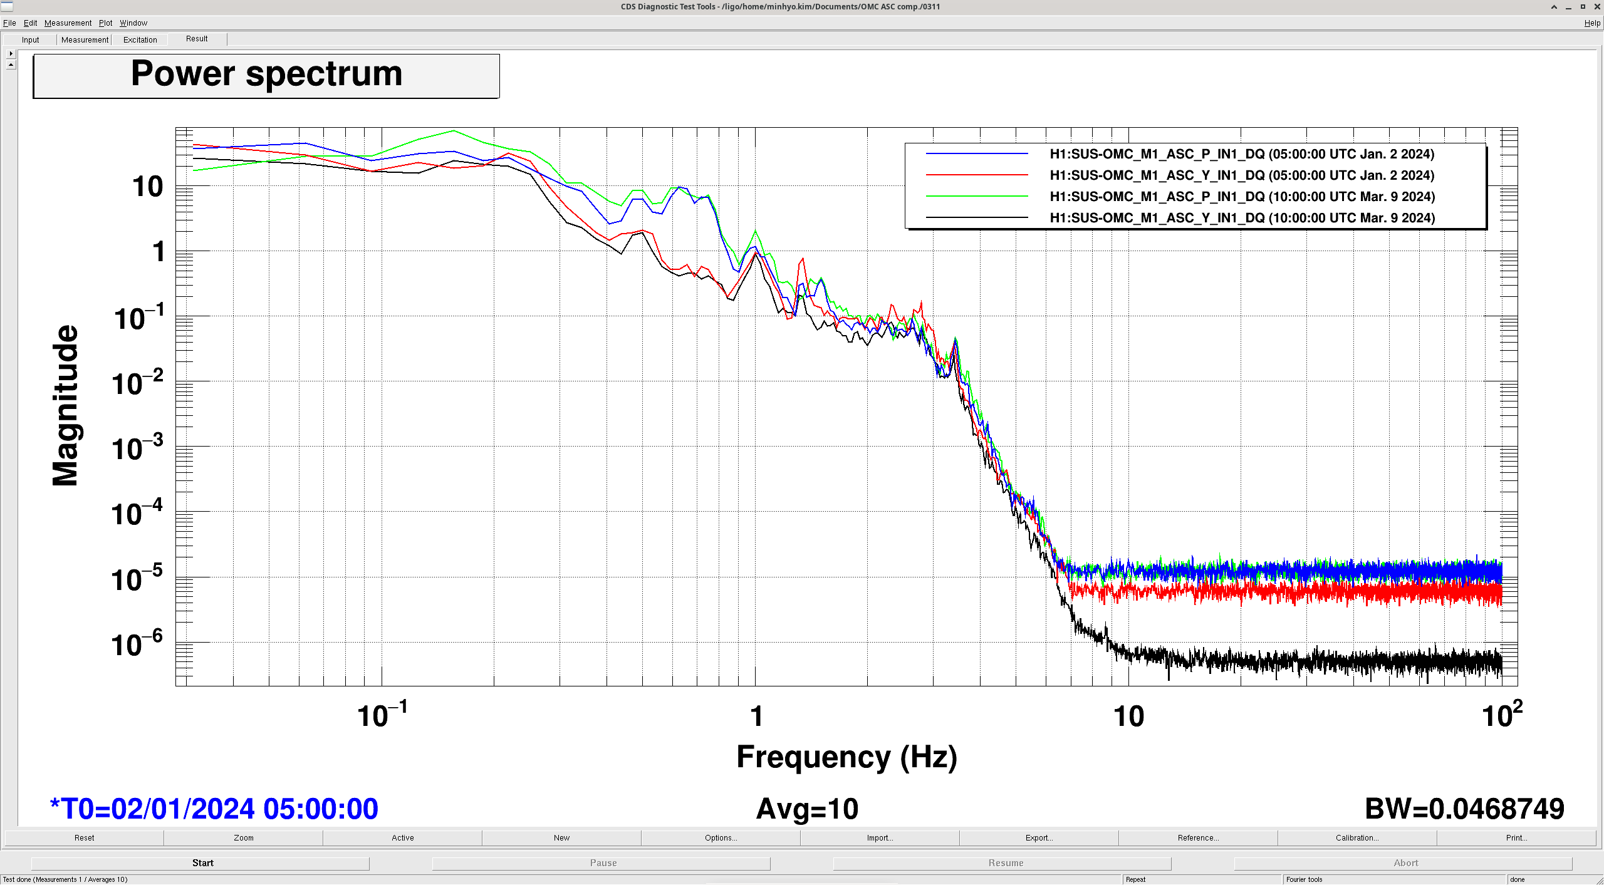Open the Calibration dialog
This screenshot has width=1604, height=885.
(x=1357, y=838)
